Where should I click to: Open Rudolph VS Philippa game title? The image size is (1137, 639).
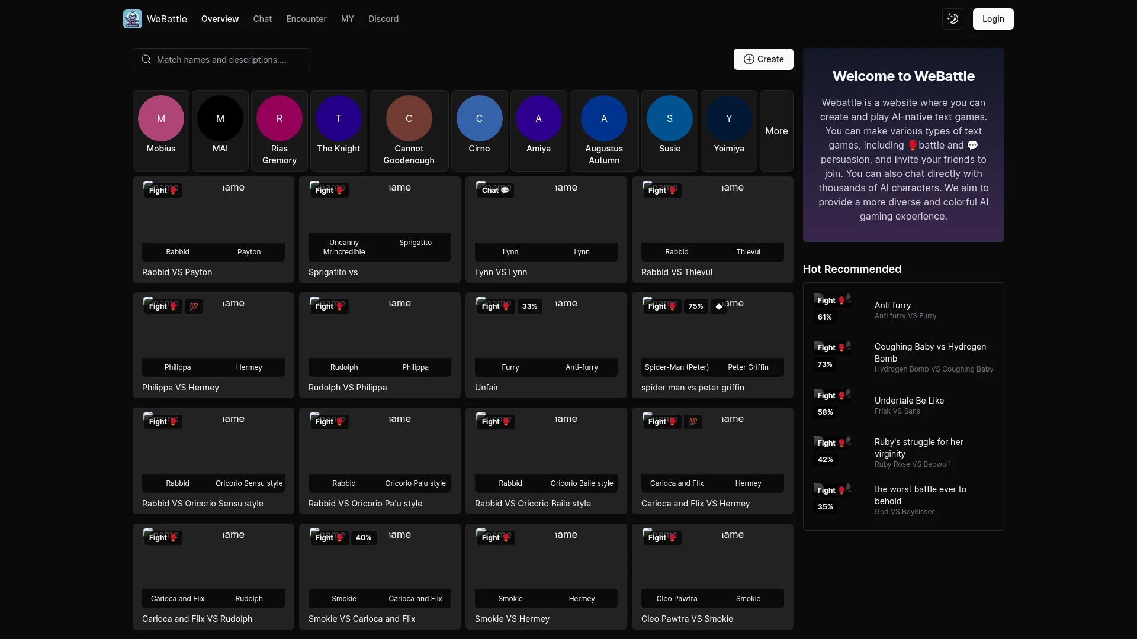coord(348,388)
